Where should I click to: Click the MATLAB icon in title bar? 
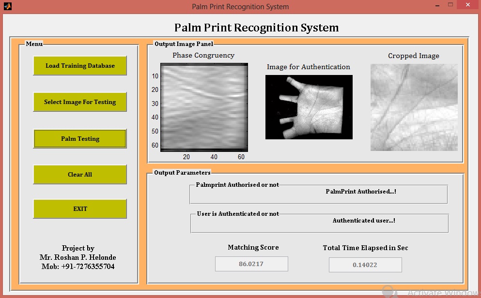(x=7, y=6)
